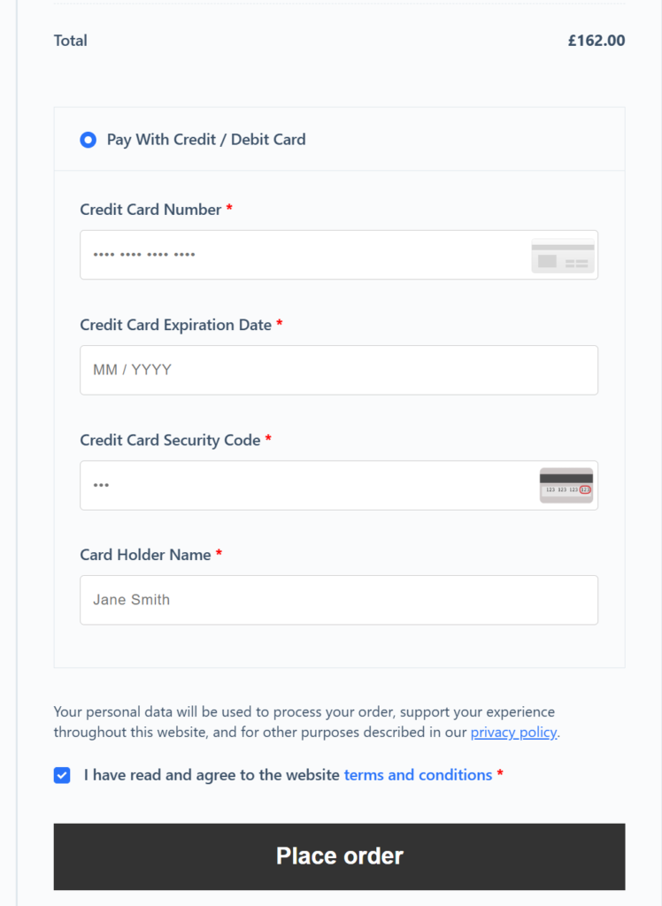Click the Total row label

coord(71,41)
